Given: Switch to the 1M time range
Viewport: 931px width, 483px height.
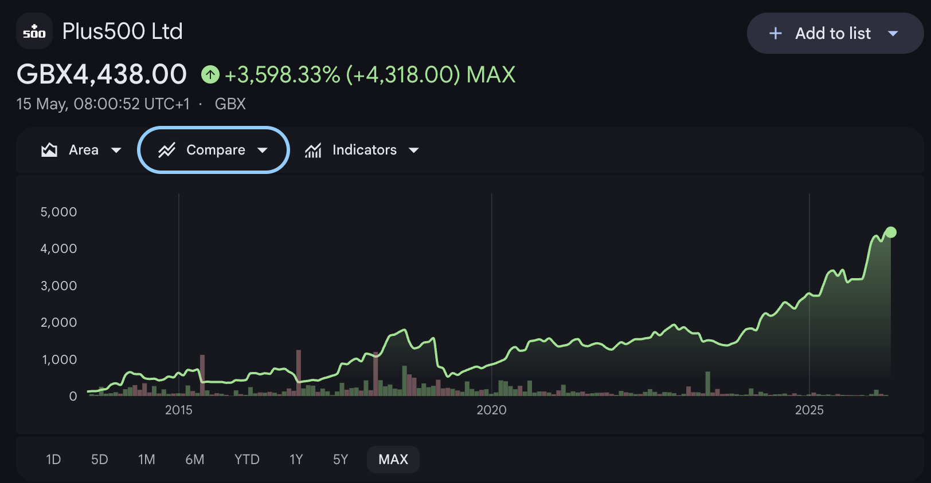Looking at the screenshot, I should click(x=147, y=460).
